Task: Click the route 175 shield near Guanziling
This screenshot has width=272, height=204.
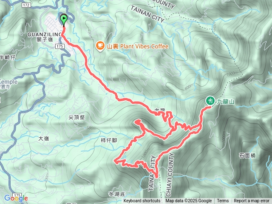Action: [x=60, y=46]
